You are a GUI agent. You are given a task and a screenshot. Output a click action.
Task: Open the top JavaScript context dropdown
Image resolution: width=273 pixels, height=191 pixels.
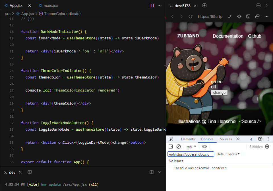[191, 147]
